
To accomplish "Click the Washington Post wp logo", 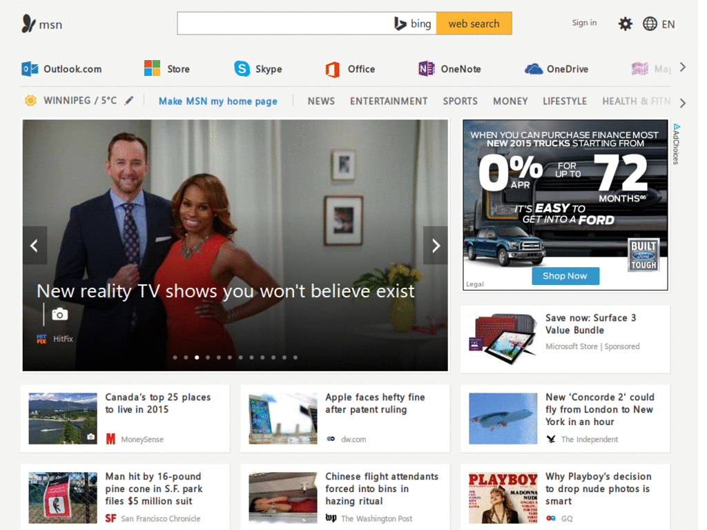I will [331, 518].
